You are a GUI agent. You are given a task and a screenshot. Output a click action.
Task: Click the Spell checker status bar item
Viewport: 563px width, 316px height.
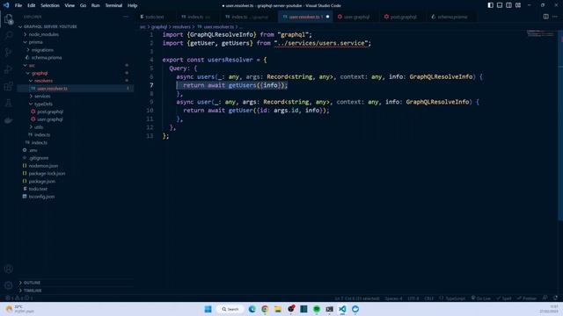coord(504,298)
